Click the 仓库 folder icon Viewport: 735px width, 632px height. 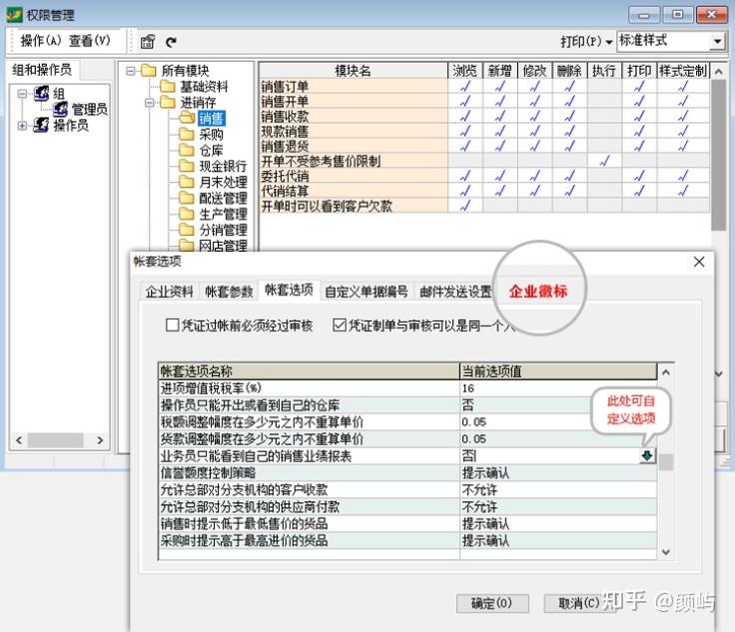click(x=186, y=151)
